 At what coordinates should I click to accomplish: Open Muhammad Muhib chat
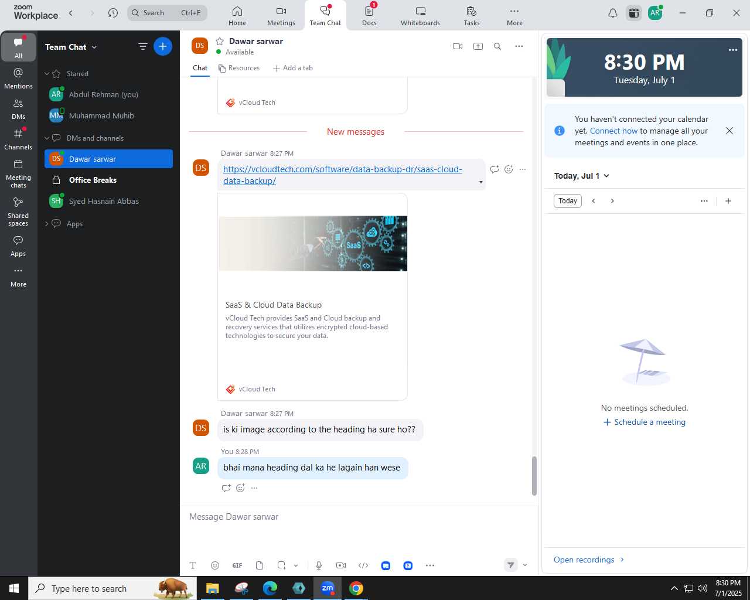[x=108, y=115]
